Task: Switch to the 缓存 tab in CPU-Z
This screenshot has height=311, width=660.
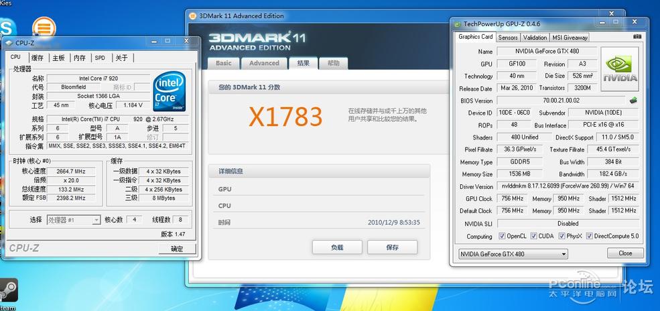Action: [x=38, y=58]
